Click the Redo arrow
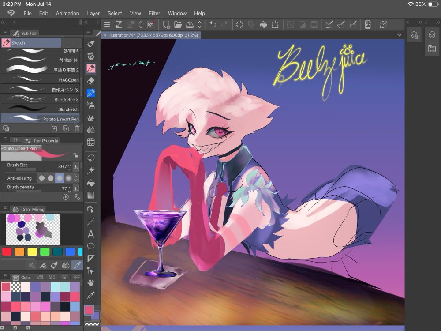Image resolution: width=441 pixels, height=331 pixels. pyautogui.click(x=225, y=25)
